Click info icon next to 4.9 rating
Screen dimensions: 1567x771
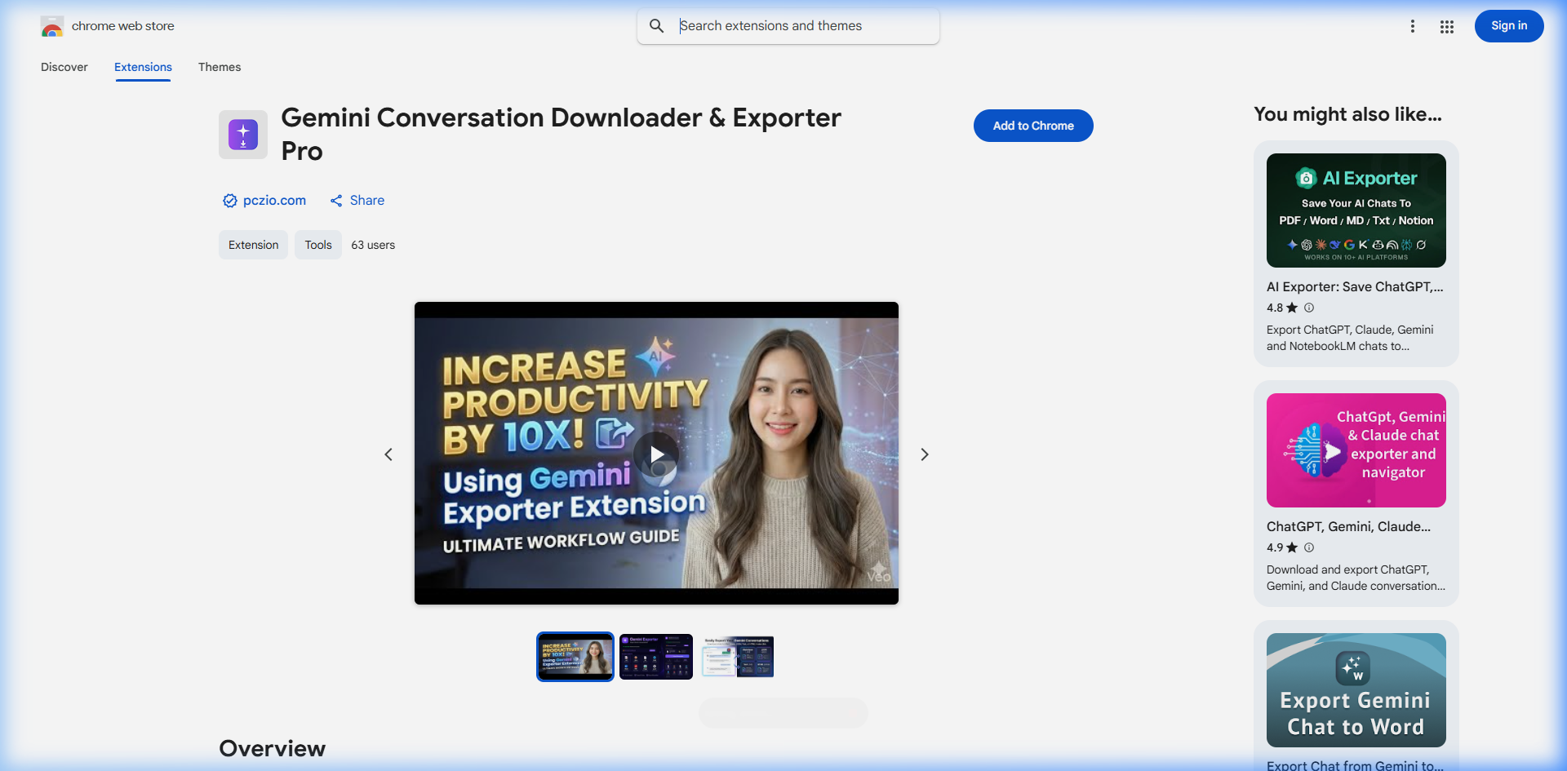(1309, 547)
